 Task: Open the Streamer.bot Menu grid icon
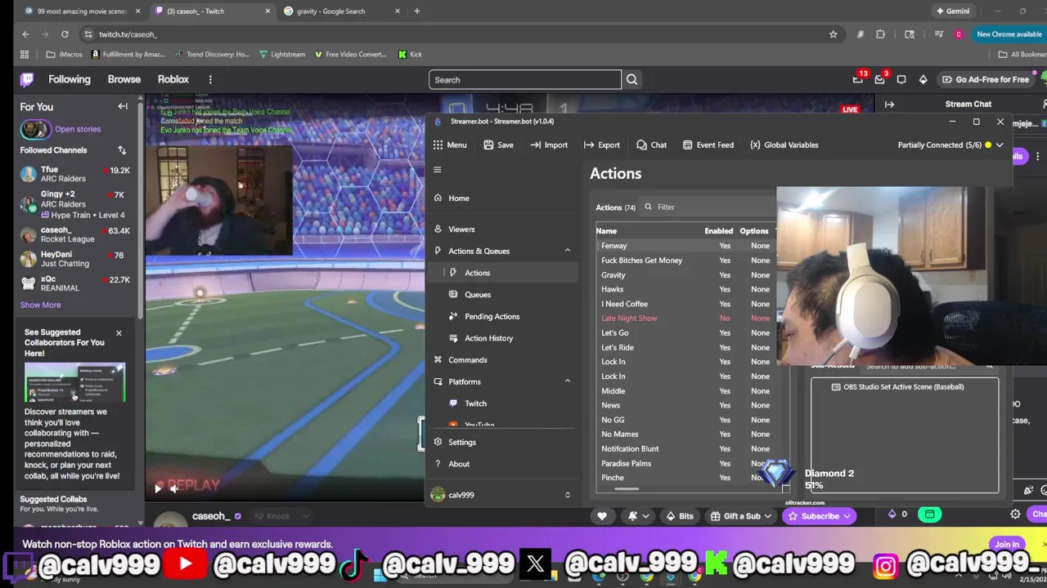(438, 145)
